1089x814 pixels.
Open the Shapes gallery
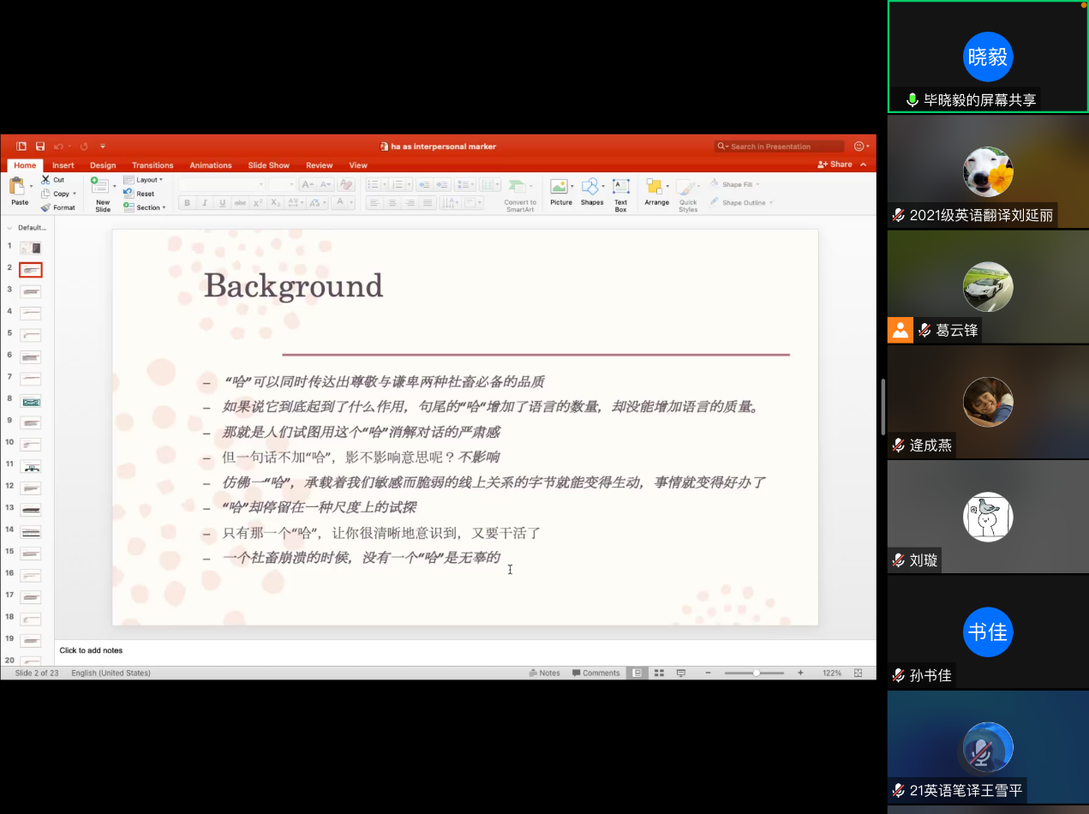tap(591, 188)
